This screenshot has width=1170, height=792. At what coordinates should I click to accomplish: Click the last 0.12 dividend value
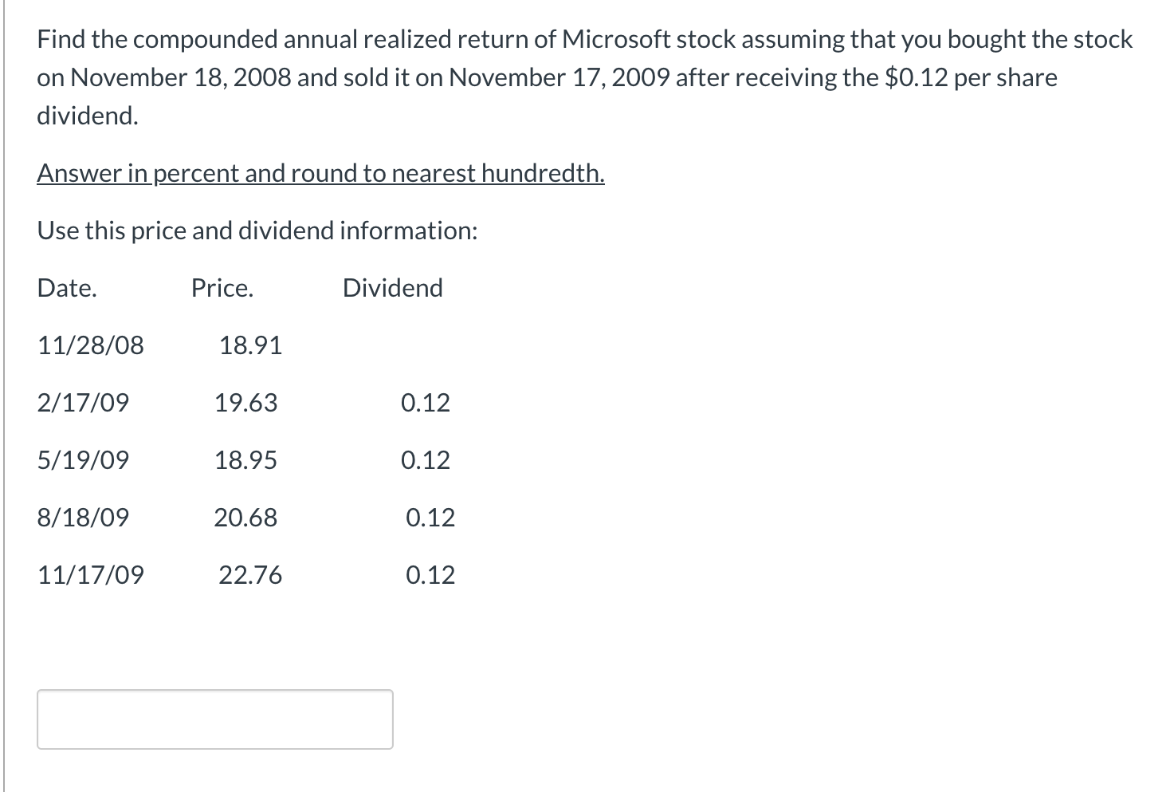430,574
